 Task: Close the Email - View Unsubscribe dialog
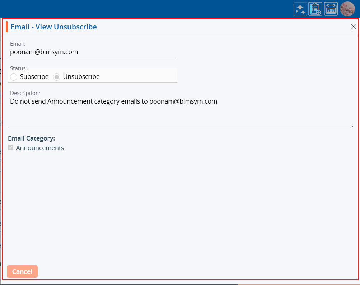click(353, 27)
